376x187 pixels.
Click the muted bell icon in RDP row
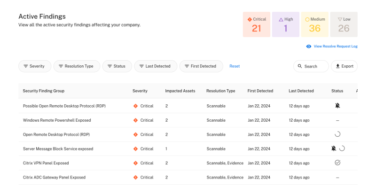coord(337,106)
